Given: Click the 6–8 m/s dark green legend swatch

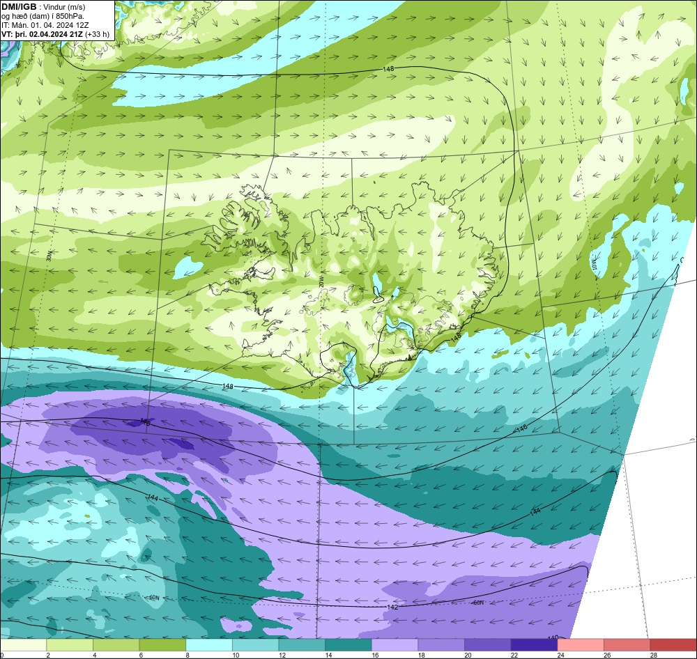Looking at the screenshot, I should [162, 645].
